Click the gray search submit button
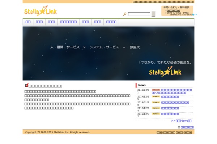Screen dimensions: 217x144 tap(153, 14)
